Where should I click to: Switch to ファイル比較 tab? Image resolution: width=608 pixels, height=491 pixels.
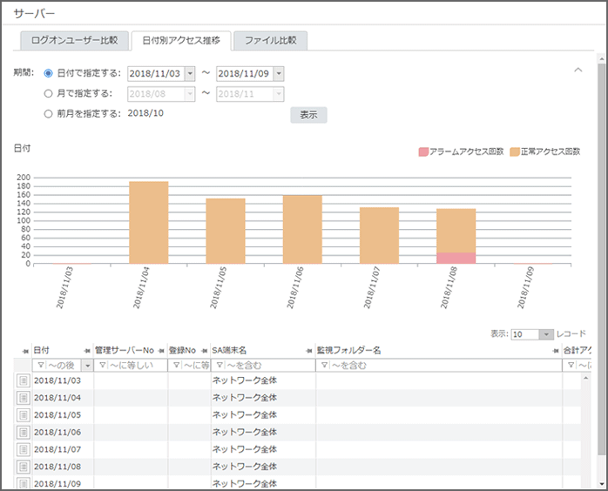(x=270, y=40)
